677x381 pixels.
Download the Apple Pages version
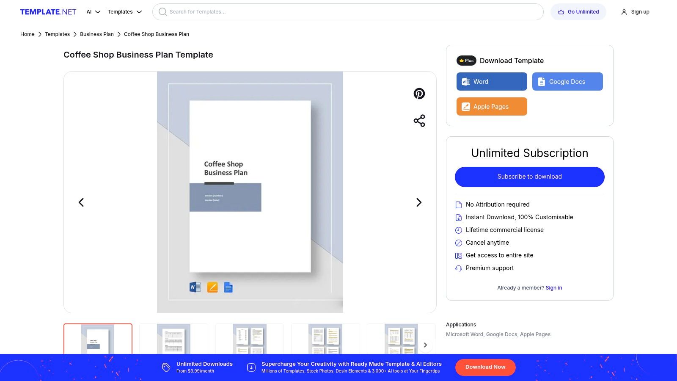492,106
